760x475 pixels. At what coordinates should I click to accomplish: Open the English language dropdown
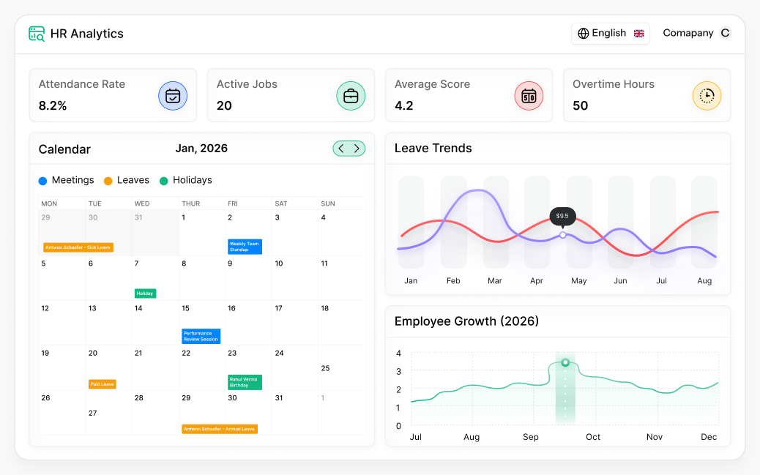click(x=611, y=33)
